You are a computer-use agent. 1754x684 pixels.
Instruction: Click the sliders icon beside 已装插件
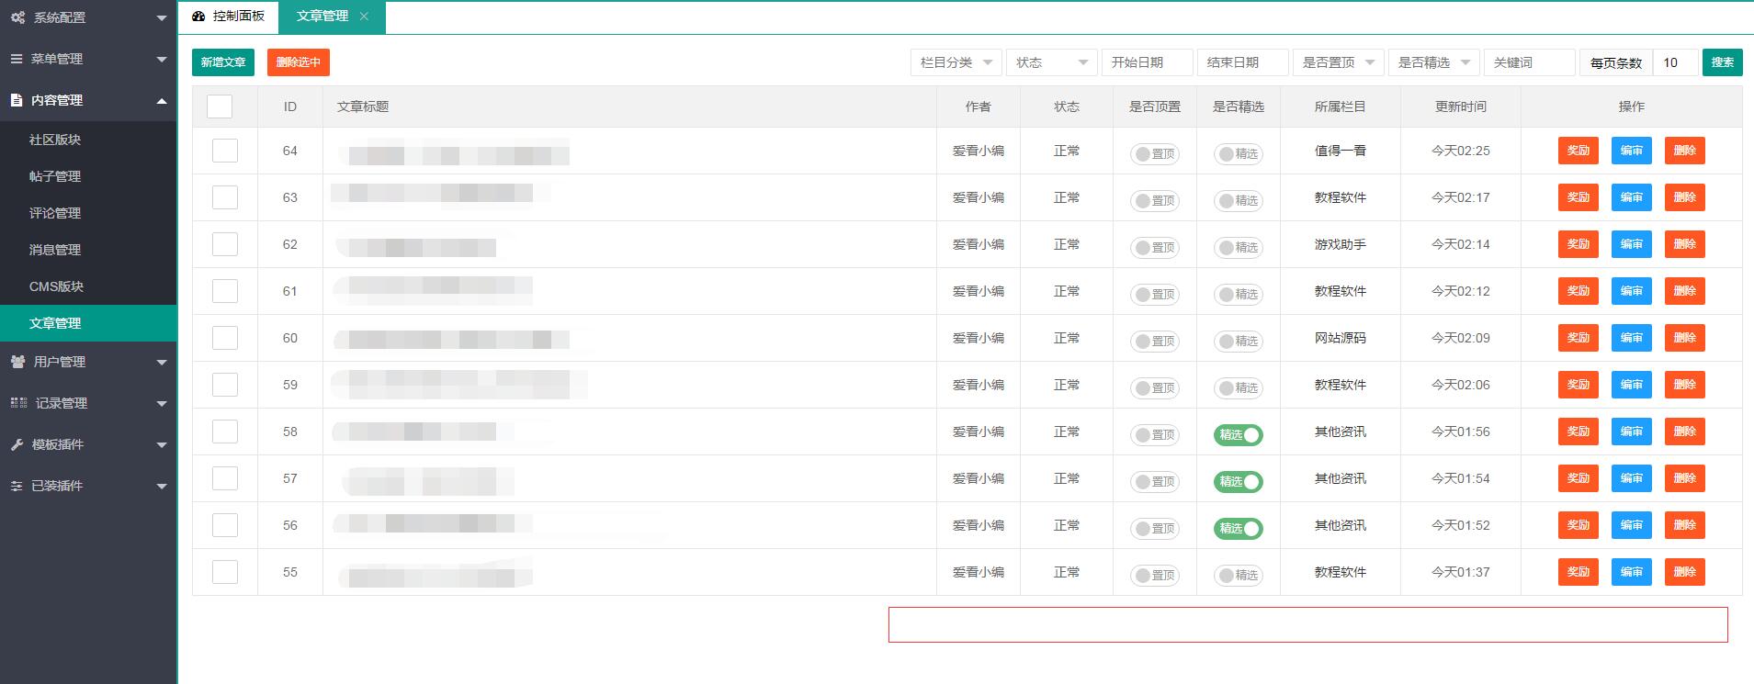click(17, 486)
